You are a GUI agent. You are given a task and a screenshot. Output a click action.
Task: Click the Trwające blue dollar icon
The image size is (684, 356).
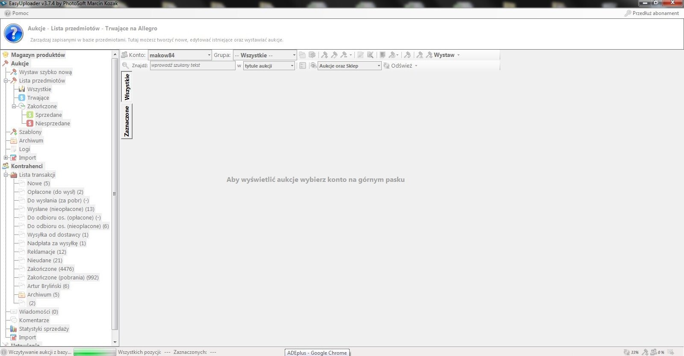22,98
